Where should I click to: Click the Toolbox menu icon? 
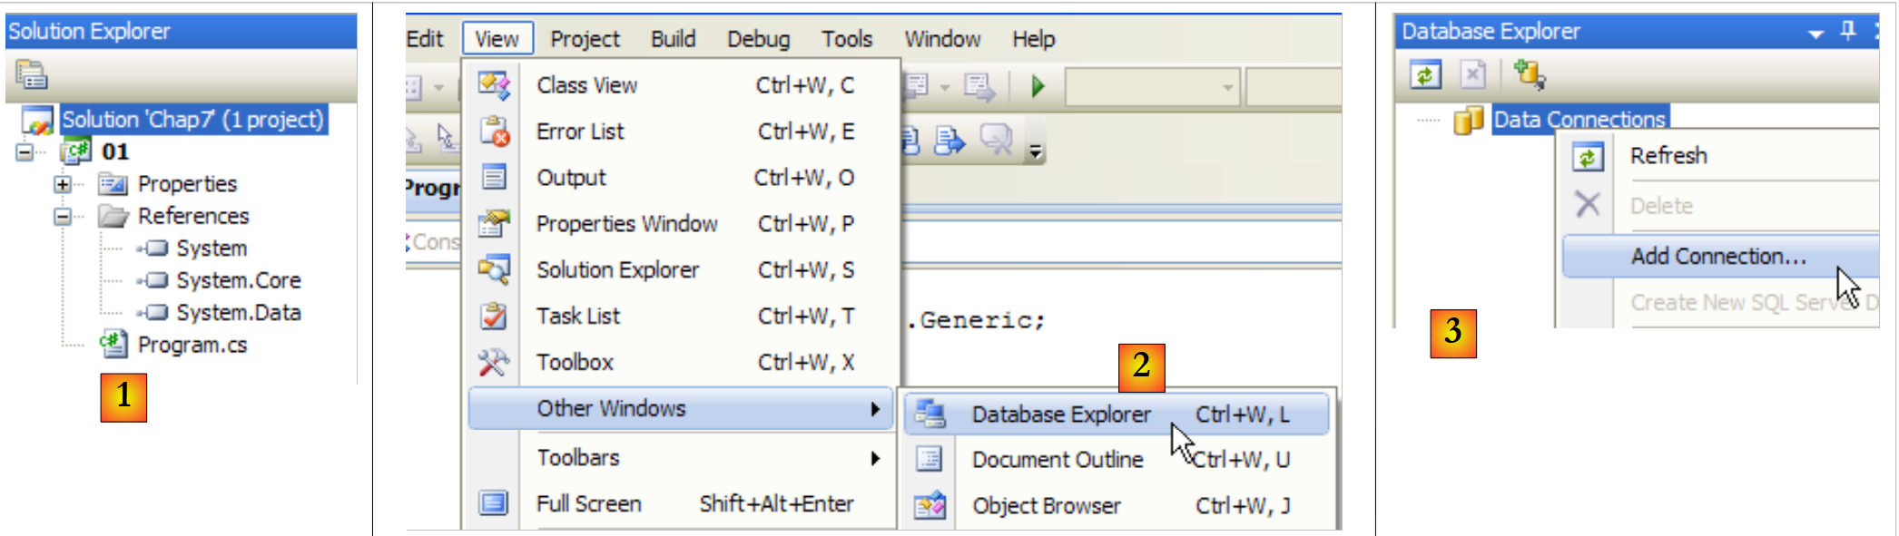494,363
